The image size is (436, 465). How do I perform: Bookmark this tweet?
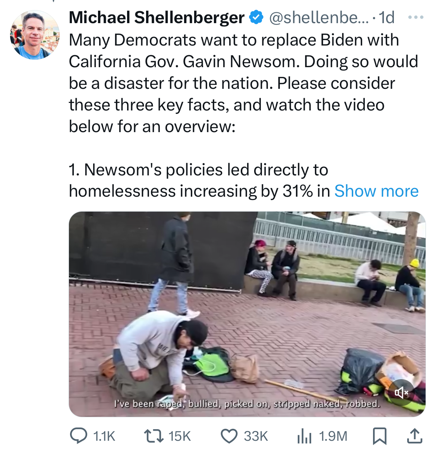click(379, 436)
